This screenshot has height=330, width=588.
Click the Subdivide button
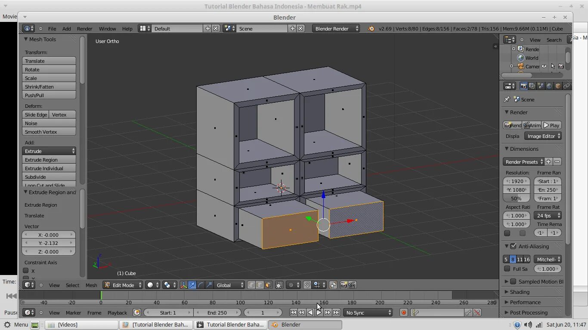pos(49,177)
